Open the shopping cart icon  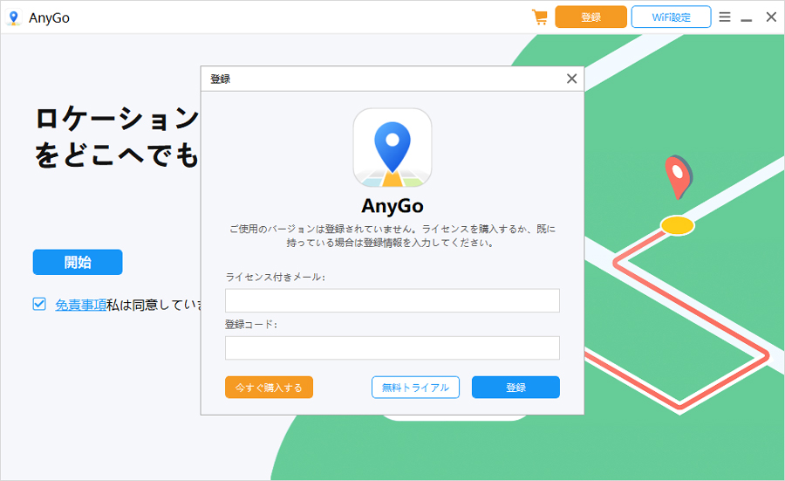(540, 17)
